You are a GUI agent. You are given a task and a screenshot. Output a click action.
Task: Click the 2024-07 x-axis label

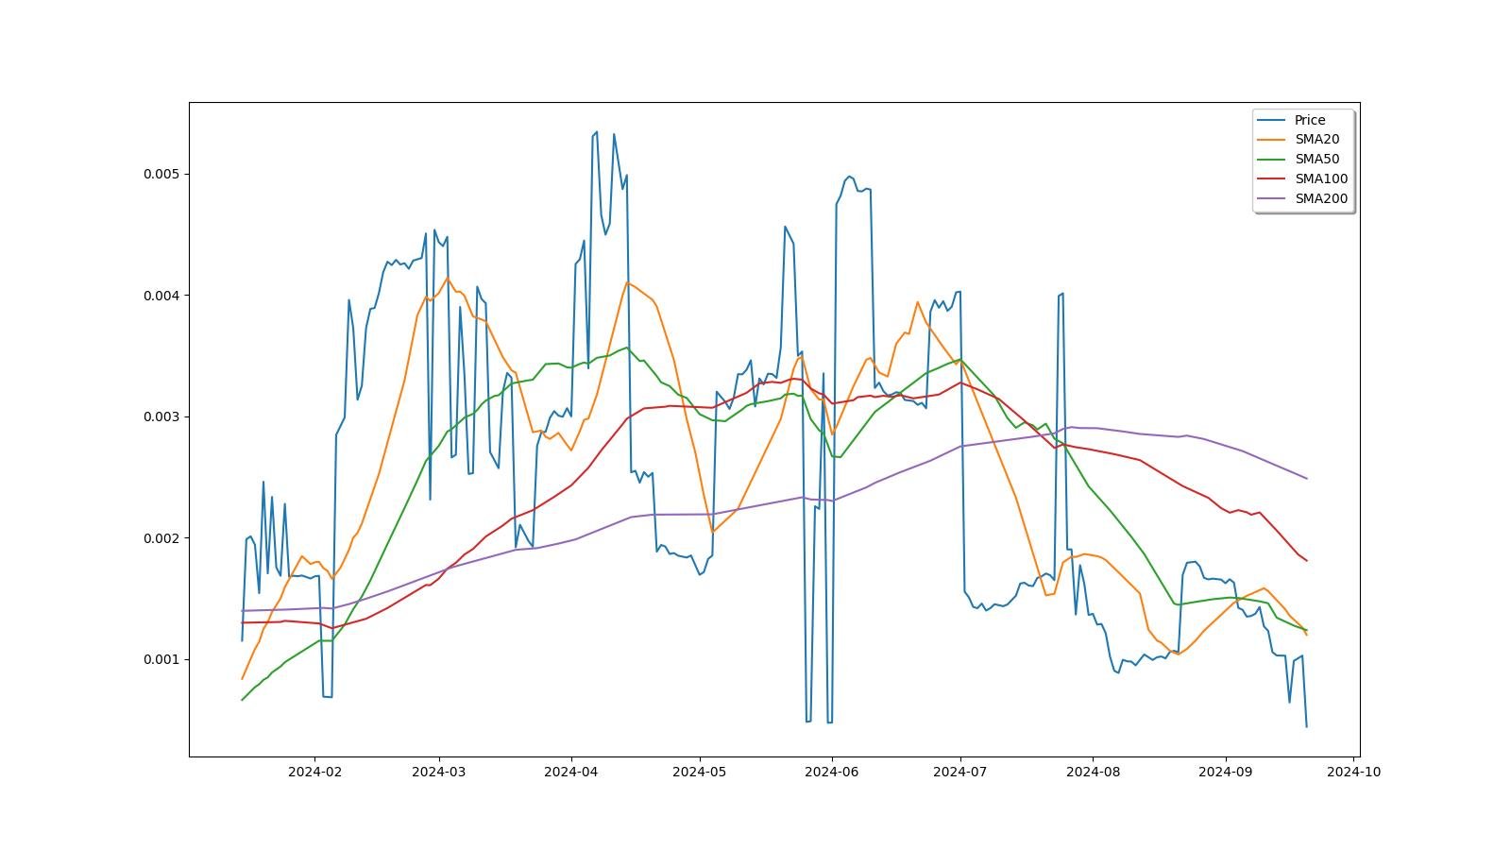click(x=960, y=772)
